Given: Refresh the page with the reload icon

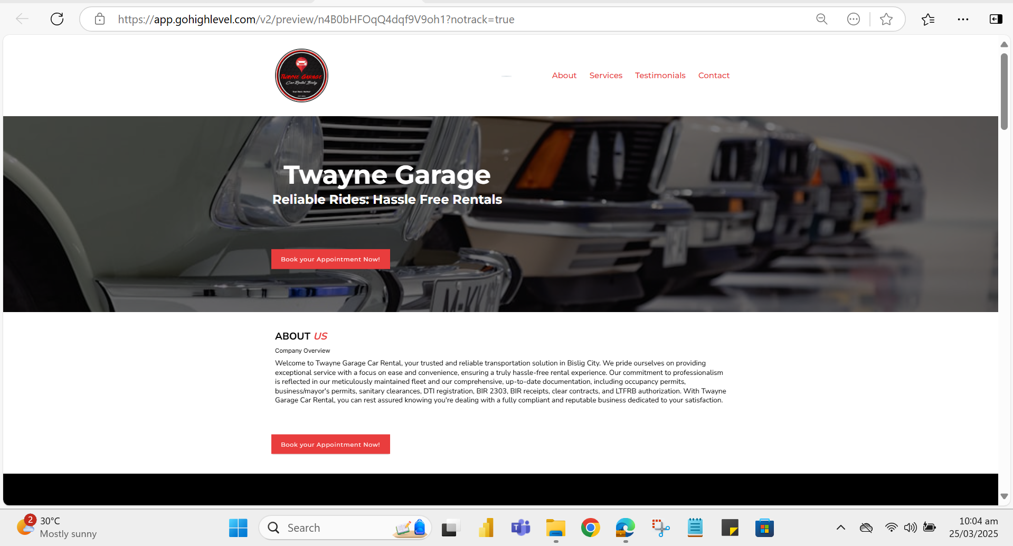Looking at the screenshot, I should 57,20.
